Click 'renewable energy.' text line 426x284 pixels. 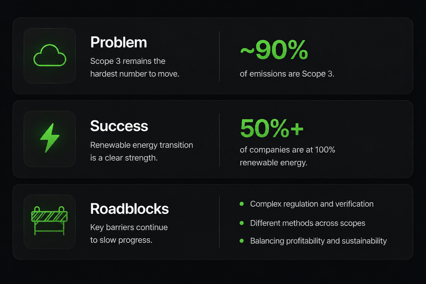pos(274,163)
